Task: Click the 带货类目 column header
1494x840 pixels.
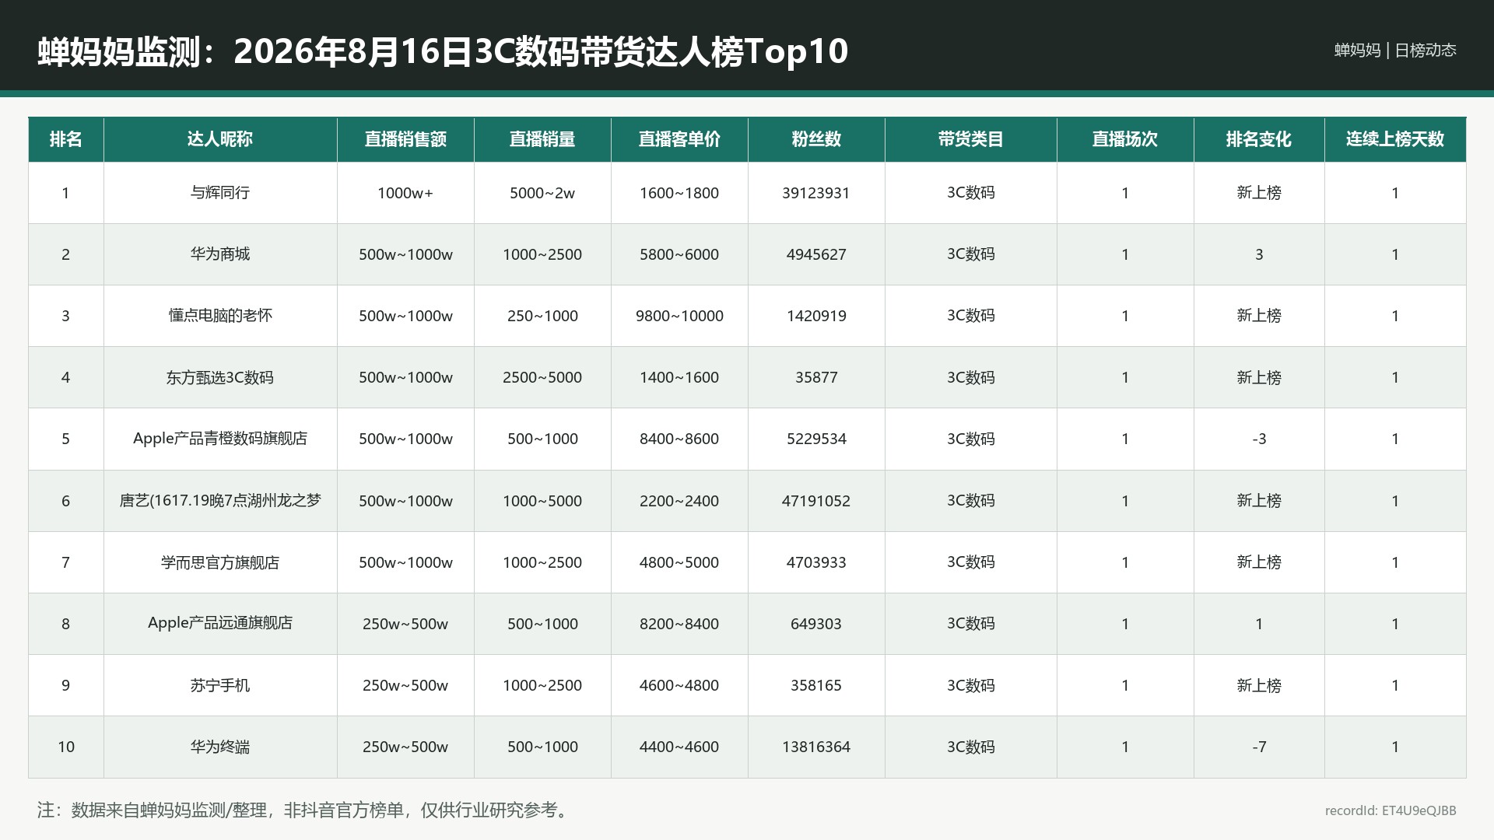Action: pyautogui.click(x=970, y=139)
